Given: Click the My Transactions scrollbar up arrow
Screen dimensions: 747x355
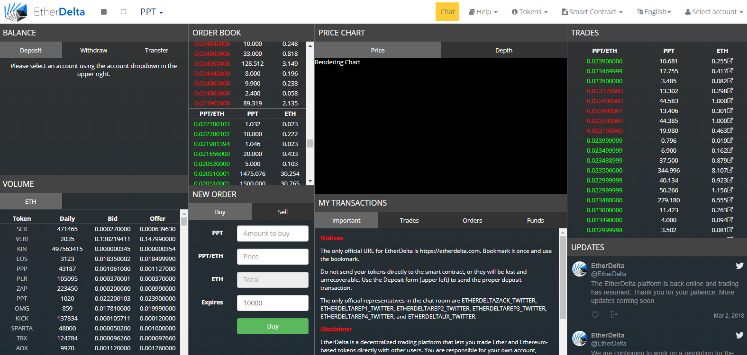Looking at the screenshot, I should pyautogui.click(x=563, y=232).
